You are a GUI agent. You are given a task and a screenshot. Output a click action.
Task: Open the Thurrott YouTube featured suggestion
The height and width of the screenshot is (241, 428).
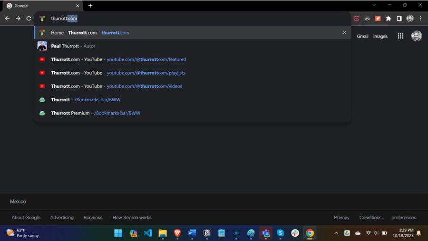pyautogui.click(x=193, y=59)
